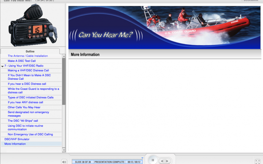The width and height of the screenshot is (263, 164).
Task: Click the 'PRESENTATION COMPLETE' status text
Action: tap(109, 162)
